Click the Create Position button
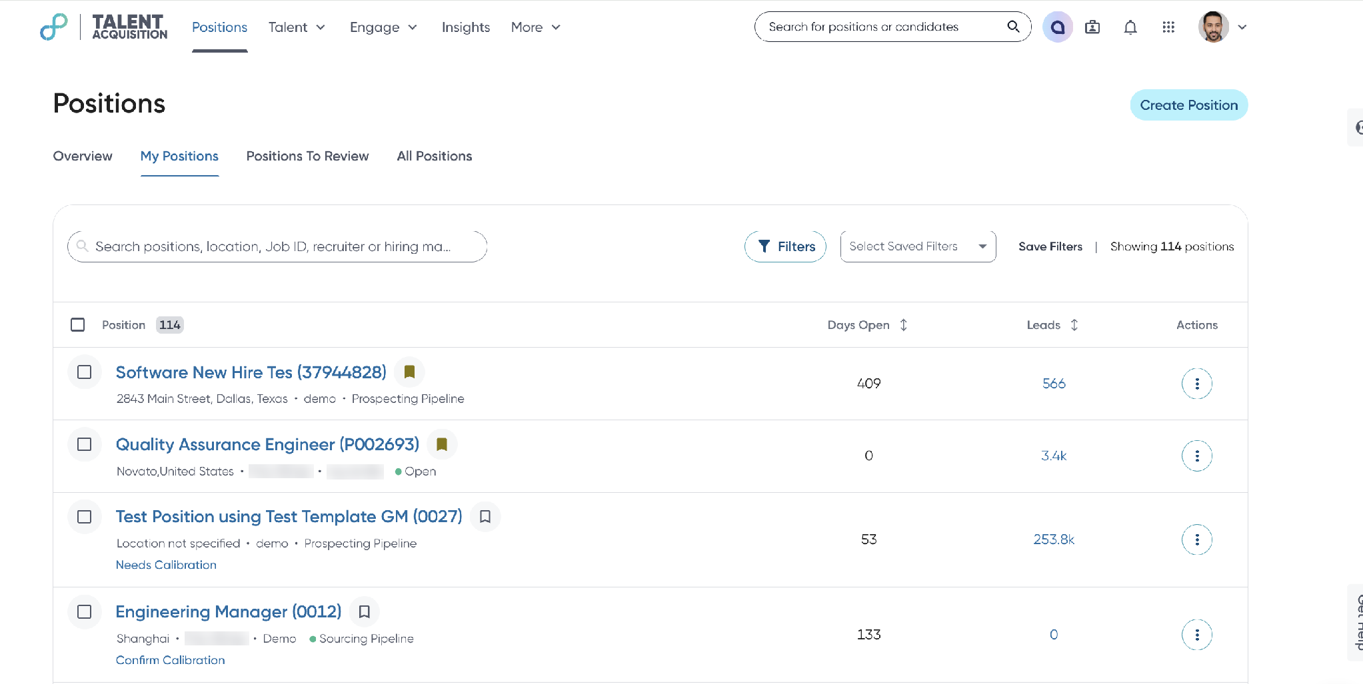The width and height of the screenshot is (1363, 684). tap(1189, 105)
